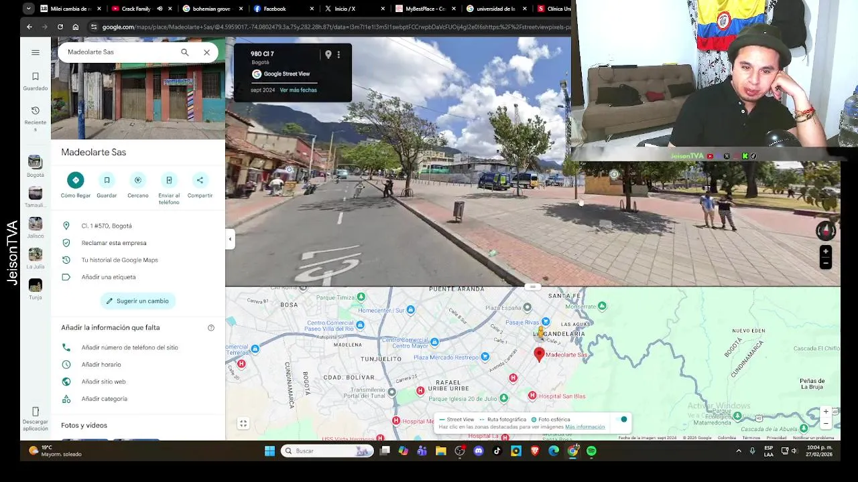Zoom in the map with plus
858x482 pixels.
tap(826, 412)
